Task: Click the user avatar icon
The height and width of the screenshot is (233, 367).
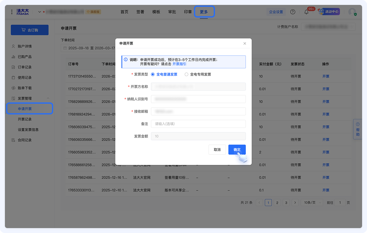Action: pos(352,12)
